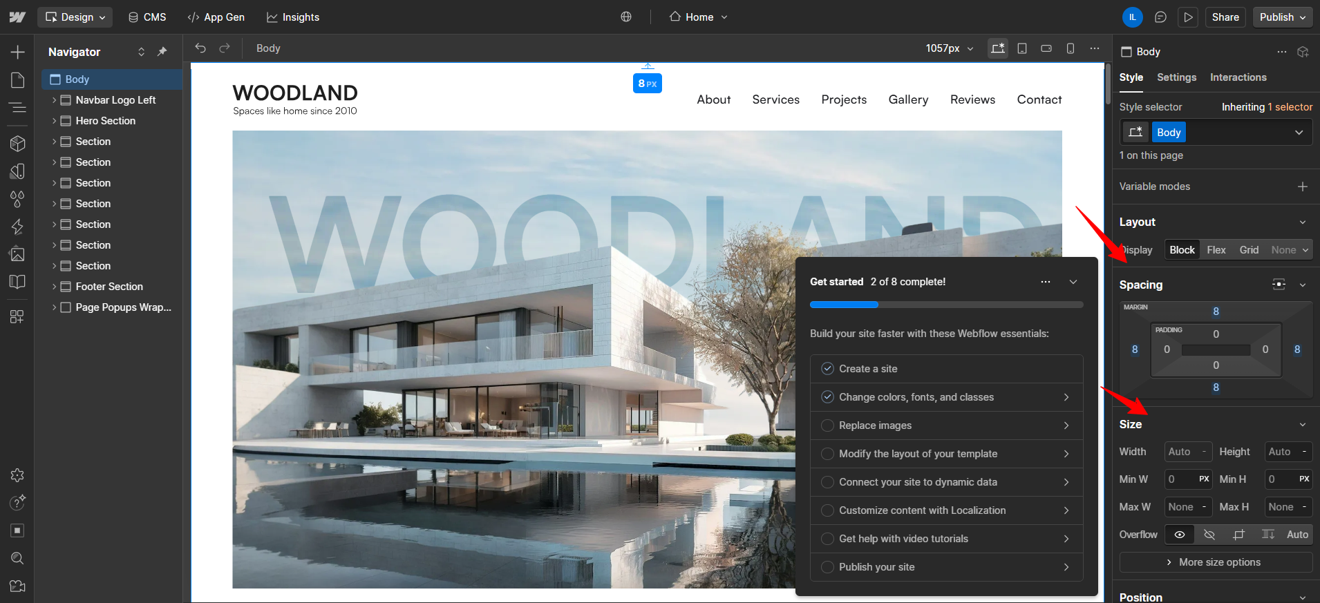Screen dimensions: 1320x603
Task: Open the display None dropdown
Action: 1290,250
